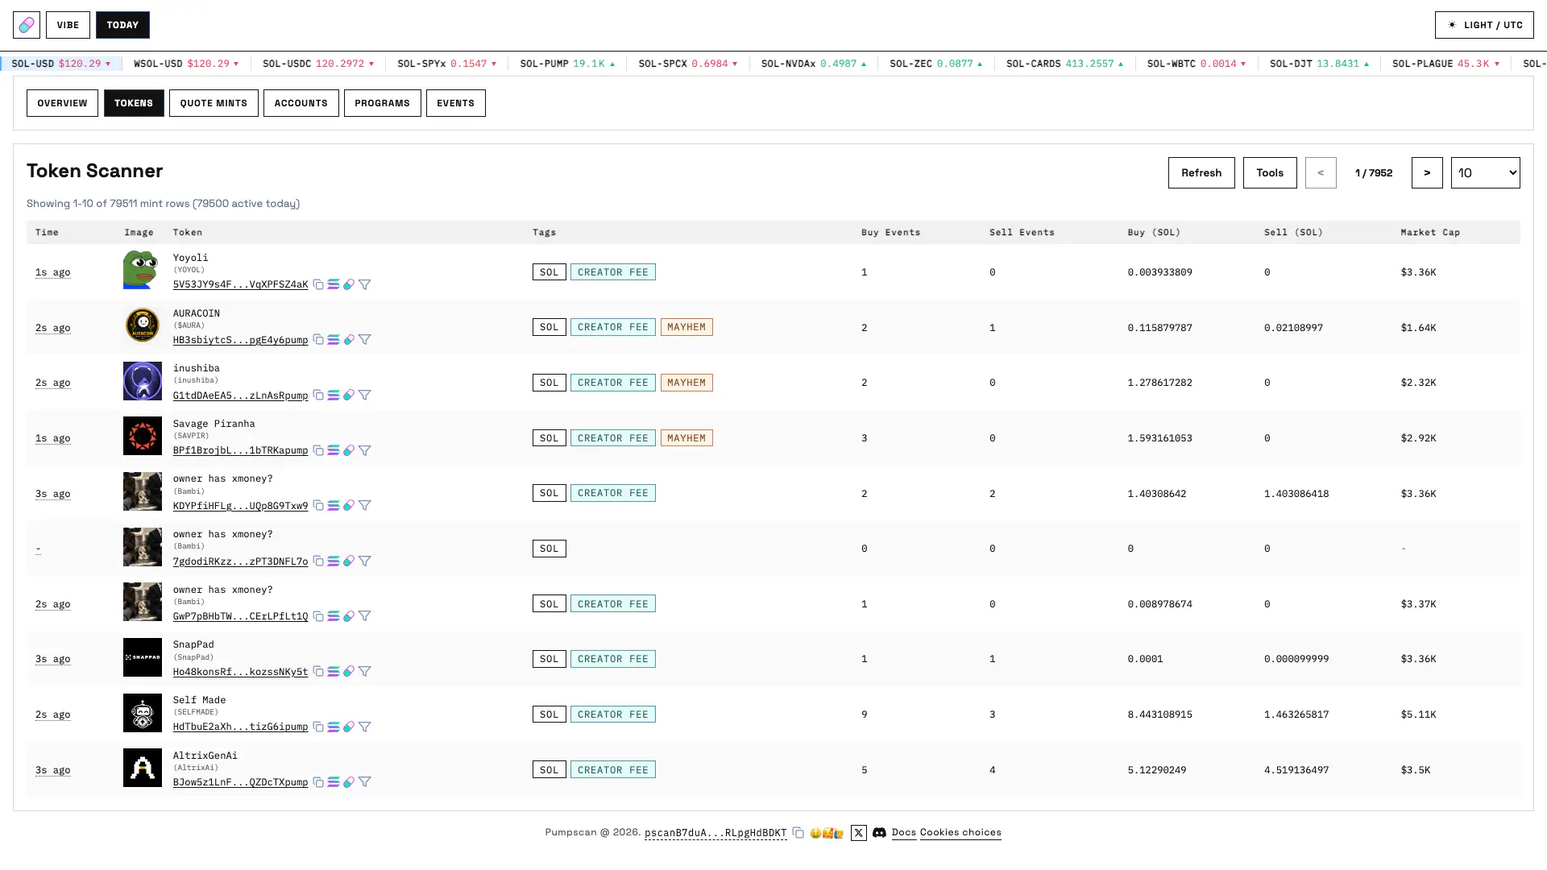Go to the Accounts tab
Viewport: 1547px width, 870px height.
click(301, 103)
